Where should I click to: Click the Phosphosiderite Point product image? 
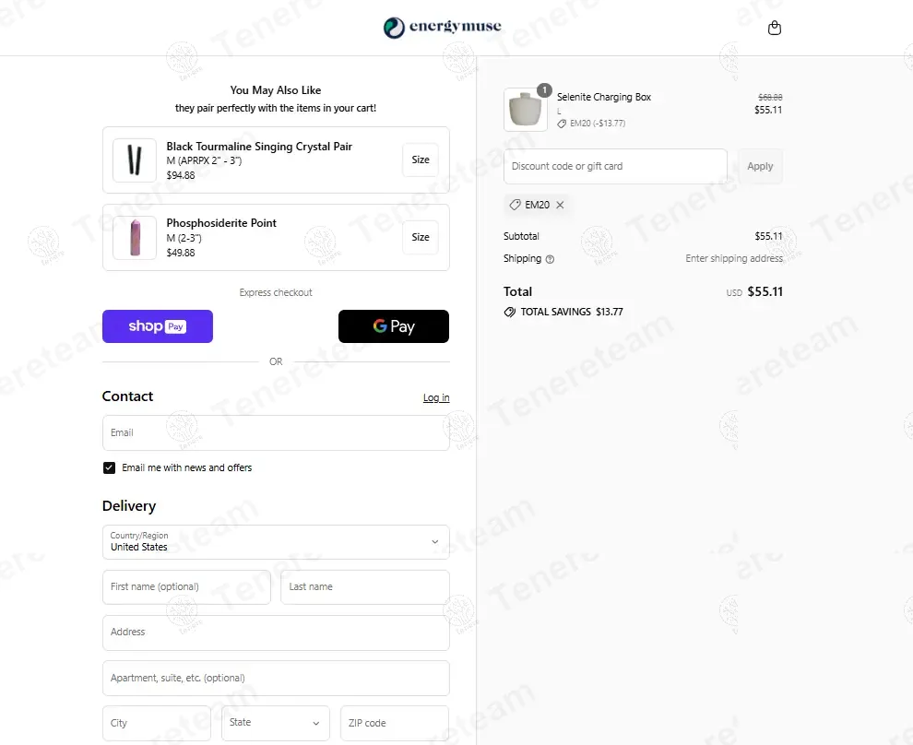(x=135, y=238)
